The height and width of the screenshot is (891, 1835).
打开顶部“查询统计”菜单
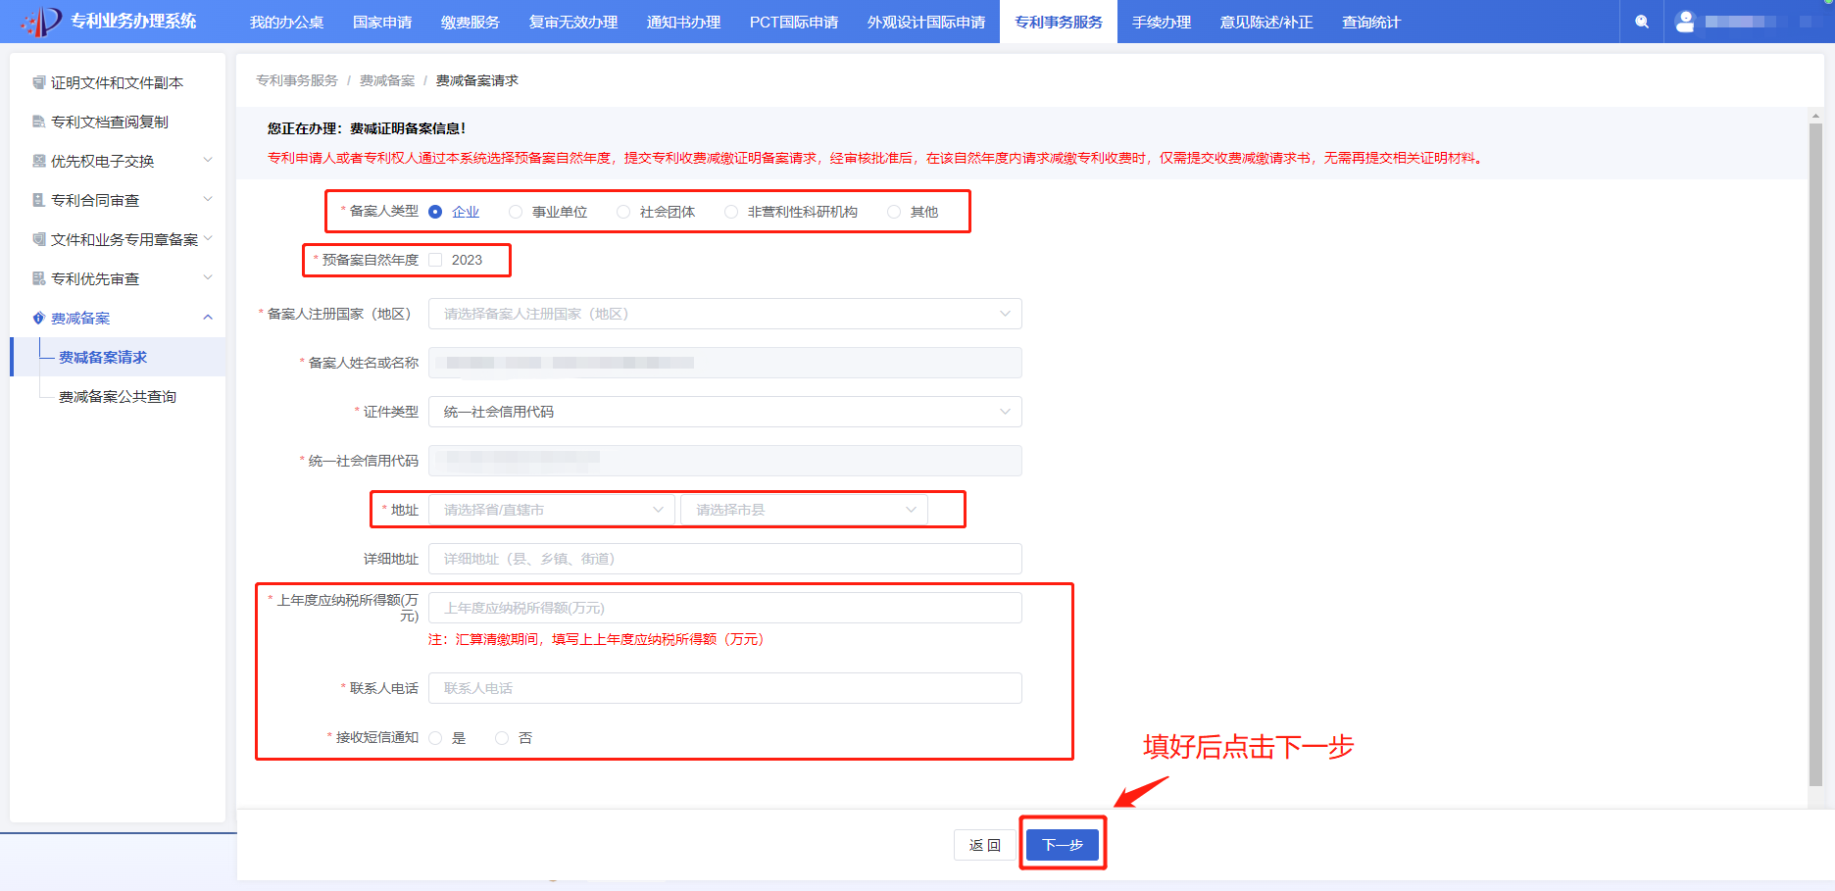point(1370,22)
